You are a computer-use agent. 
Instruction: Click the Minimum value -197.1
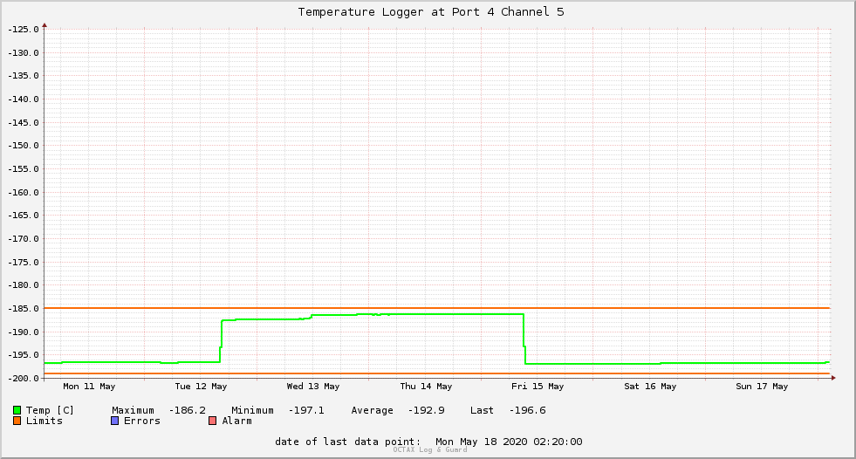(x=306, y=410)
